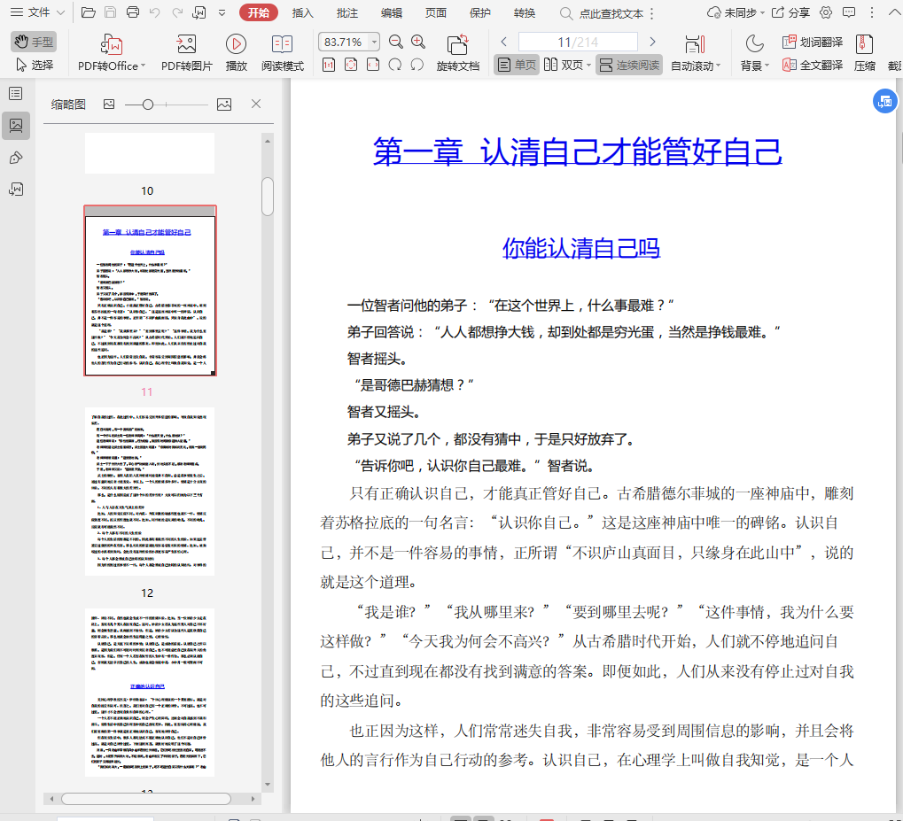
Task: Click the thumbnail size slider handle
Action: click(148, 105)
